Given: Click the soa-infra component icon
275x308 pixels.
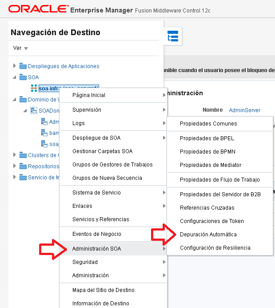Looking at the screenshot, I should click(34, 88).
